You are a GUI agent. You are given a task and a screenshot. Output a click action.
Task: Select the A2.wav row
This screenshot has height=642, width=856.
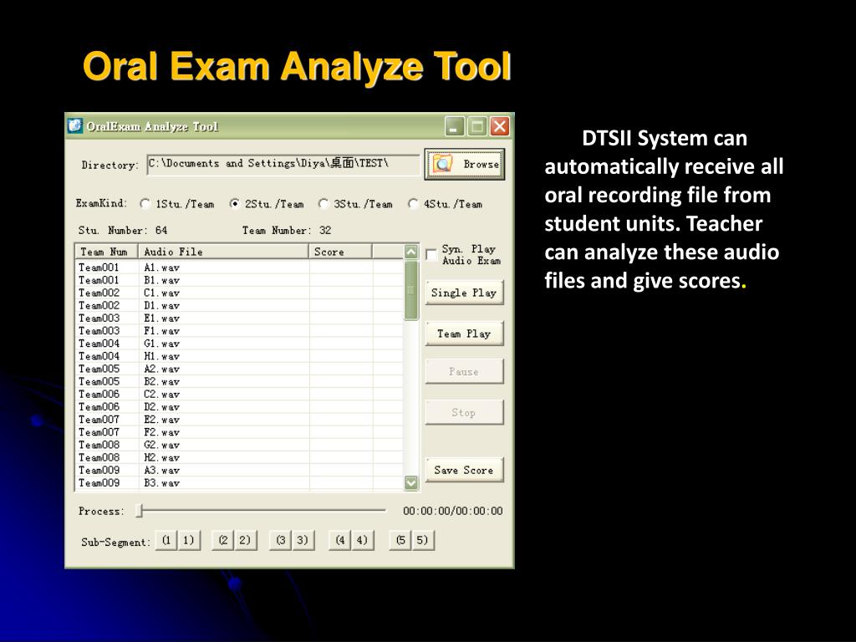(239, 369)
